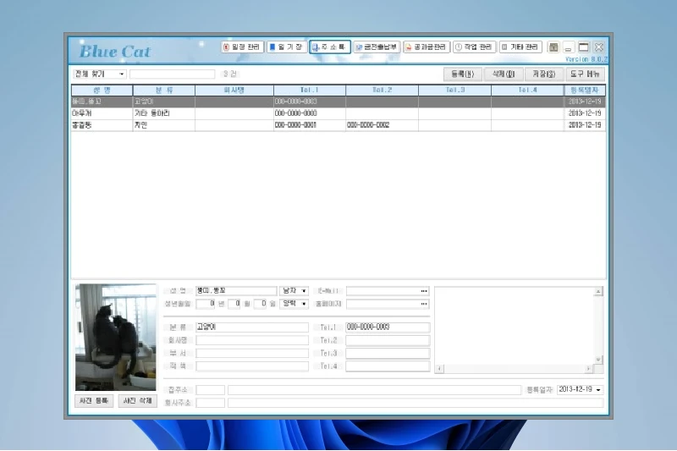Click the 사진 등록 photo register button
The width and height of the screenshot is (677, 451).
pyautogui.click(x=94, y=401)
